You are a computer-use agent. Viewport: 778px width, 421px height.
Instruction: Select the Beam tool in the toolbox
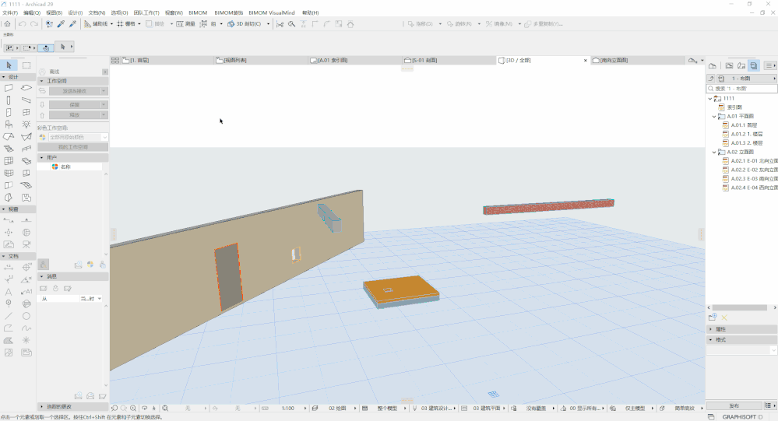click(26, 100)
